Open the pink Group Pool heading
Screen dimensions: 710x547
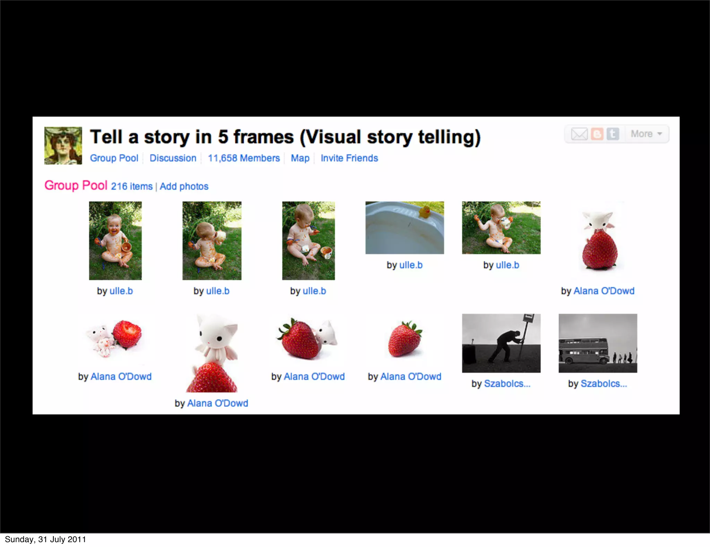click(x=76, y=186)
